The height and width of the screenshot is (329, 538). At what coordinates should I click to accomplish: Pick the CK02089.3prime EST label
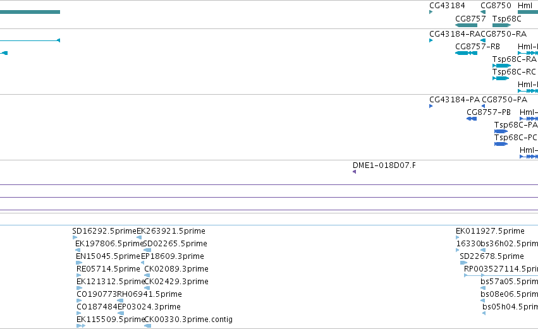[x=176, y=269]
